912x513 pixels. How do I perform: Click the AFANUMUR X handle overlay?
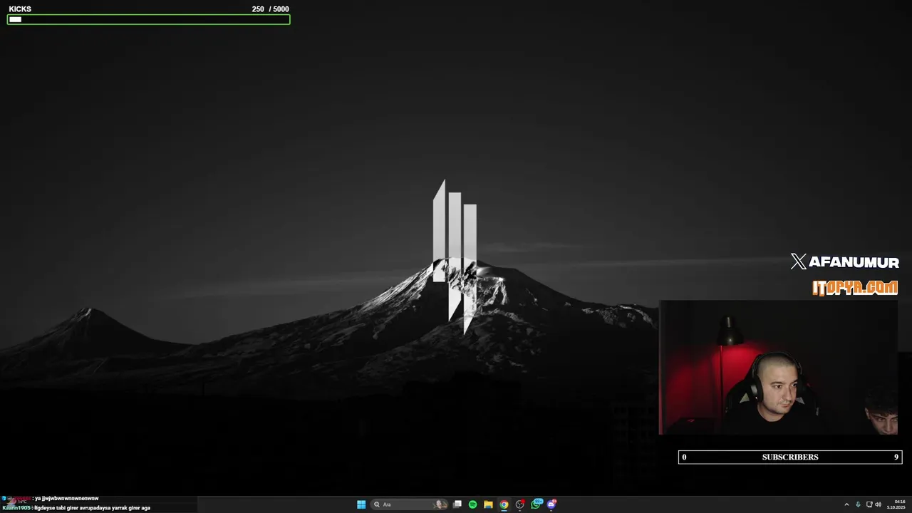pos(845,262)
